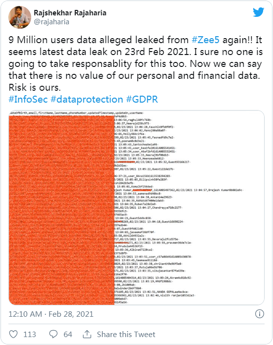Open the tweet info circle icon
This screenshot has height=345, width=273.
[x=259, y=314]
